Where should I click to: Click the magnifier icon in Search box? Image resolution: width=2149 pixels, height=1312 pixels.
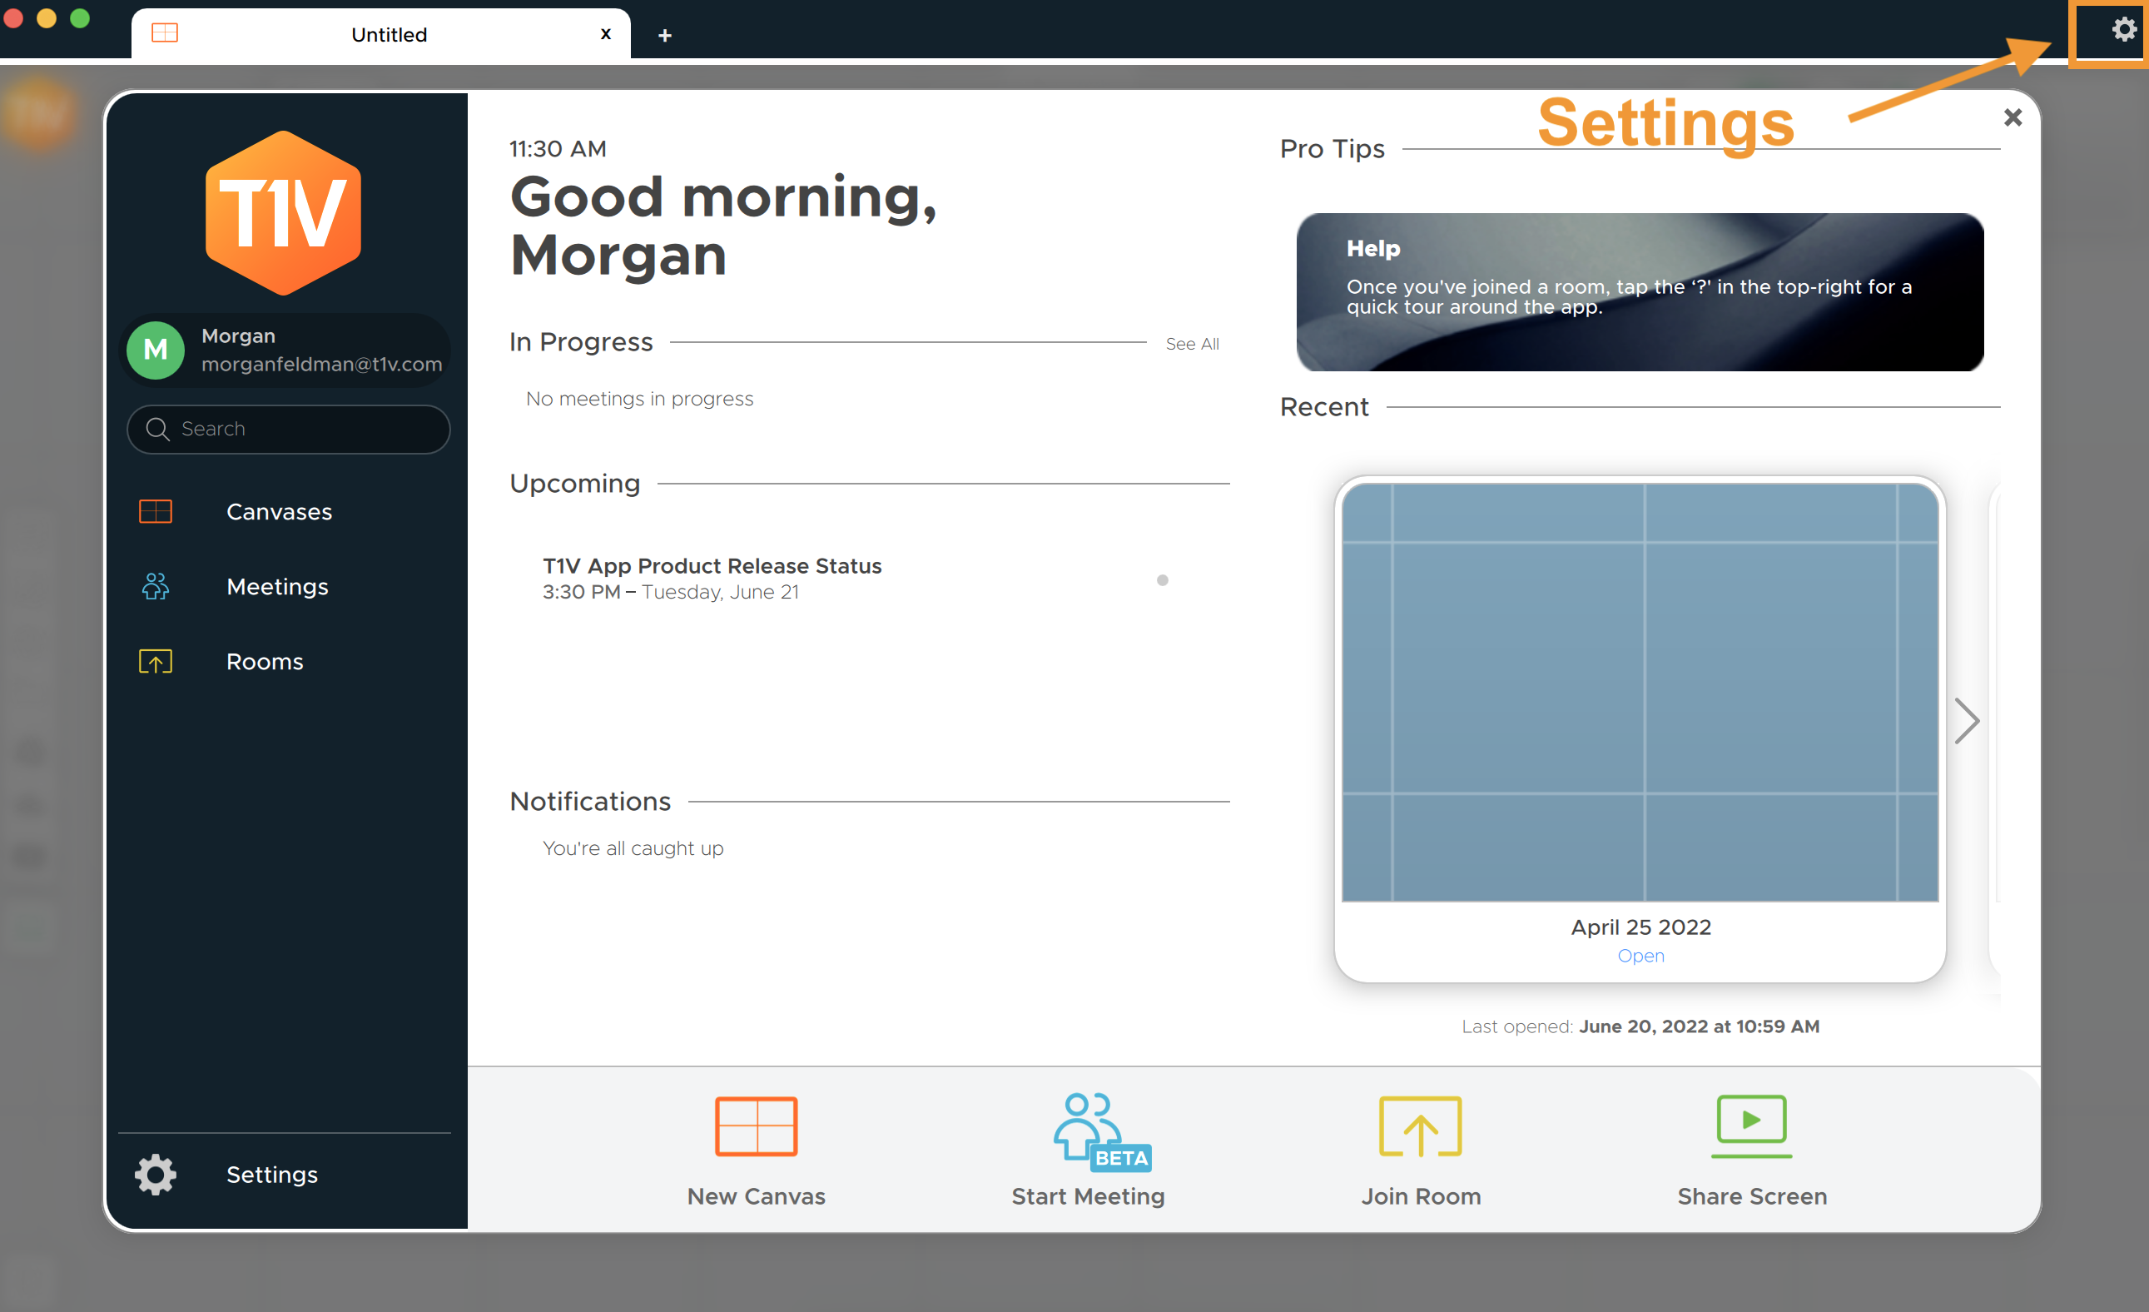pos(157,430)
